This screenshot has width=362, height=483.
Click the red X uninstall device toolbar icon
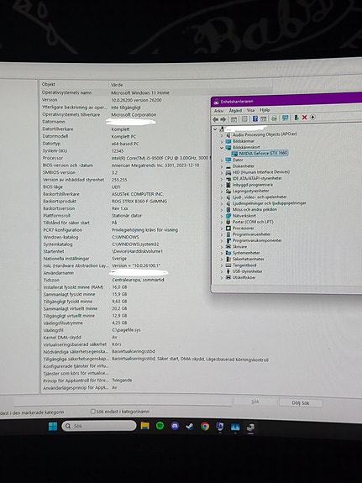[x=304, y=118]
